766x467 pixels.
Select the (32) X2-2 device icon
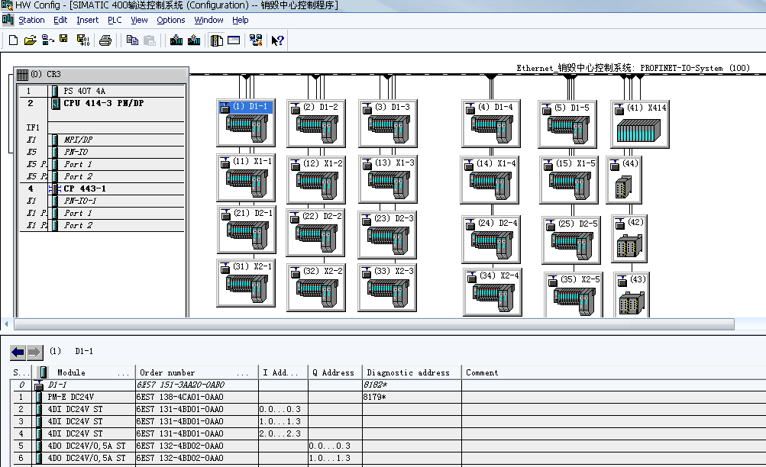tap(316, 288)
